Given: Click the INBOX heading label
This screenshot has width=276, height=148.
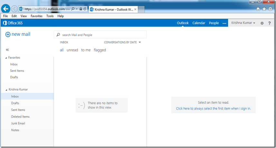Looking at the screenshot, I should 64,42.
